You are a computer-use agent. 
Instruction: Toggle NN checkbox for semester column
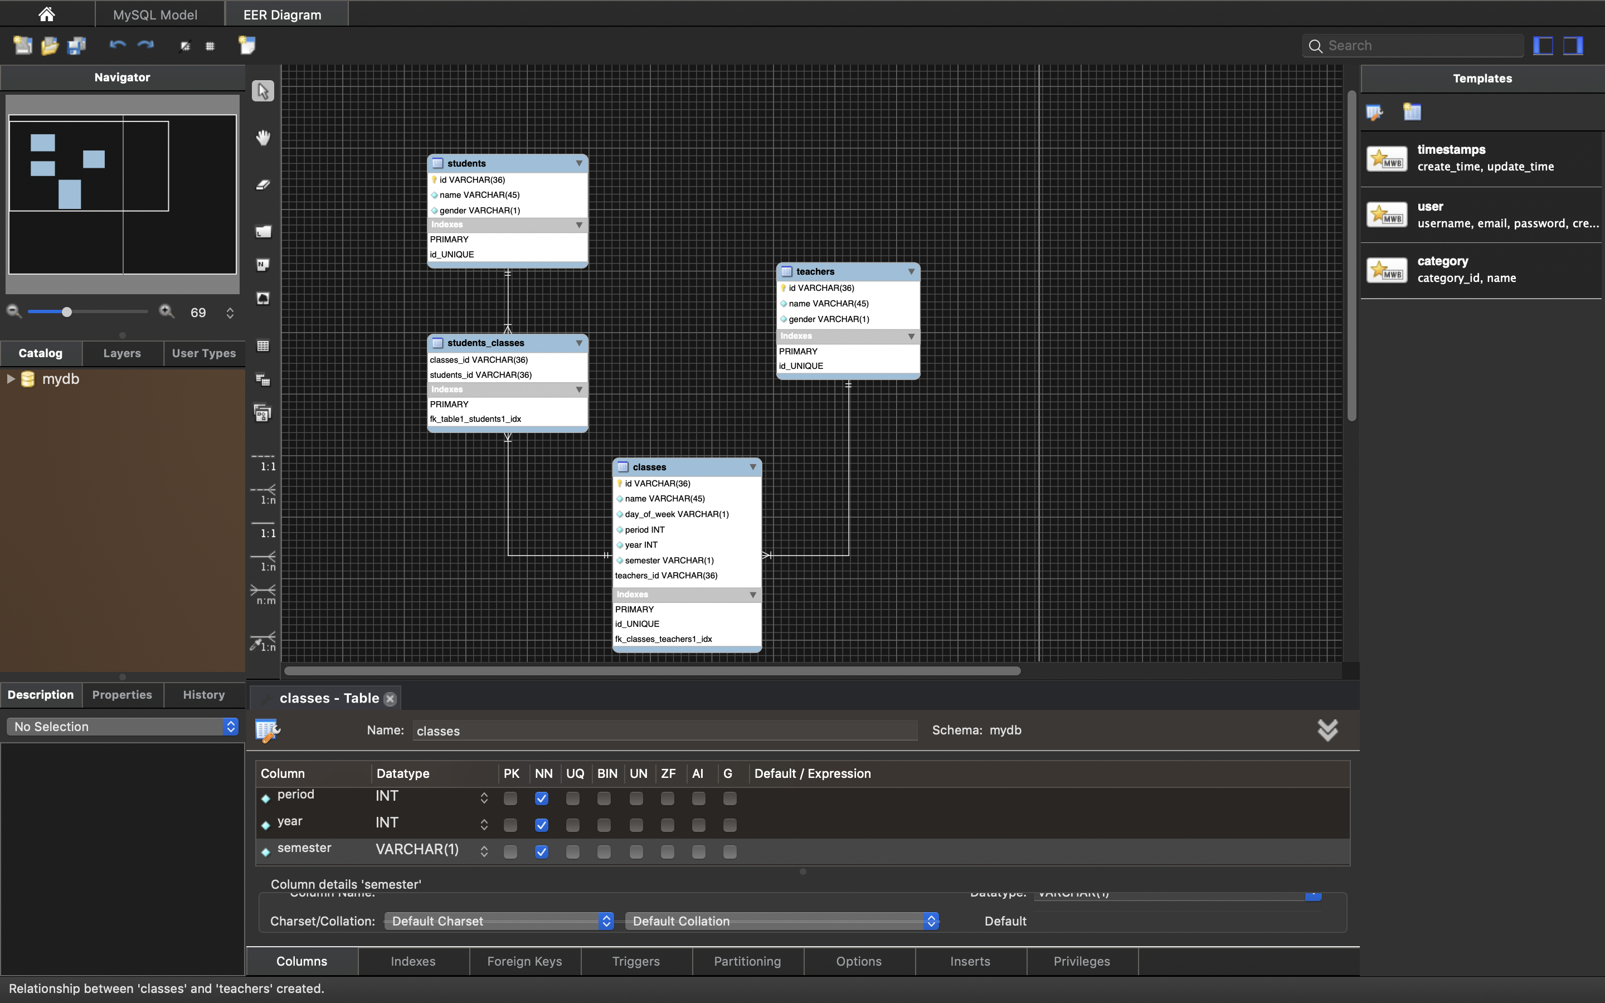coord(542,852)
